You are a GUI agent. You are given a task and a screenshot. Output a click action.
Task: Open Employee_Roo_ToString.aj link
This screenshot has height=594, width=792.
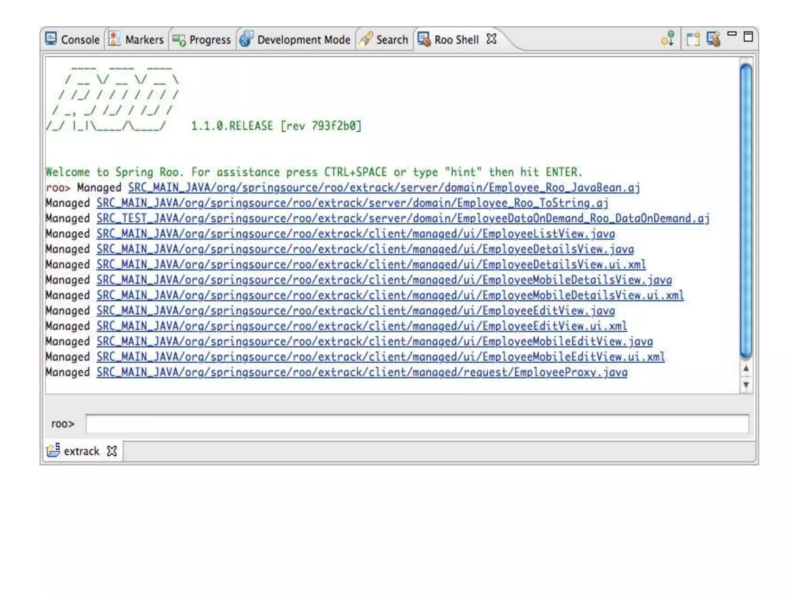[x=352, y=203]
